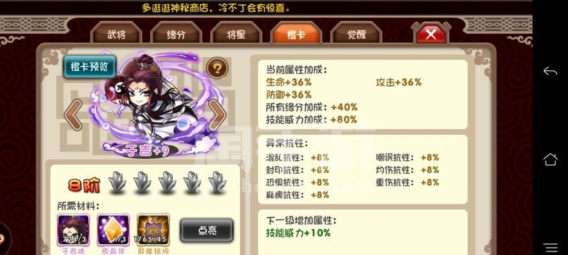Tap the 于吉+9 hero portrait

point(150,105)
